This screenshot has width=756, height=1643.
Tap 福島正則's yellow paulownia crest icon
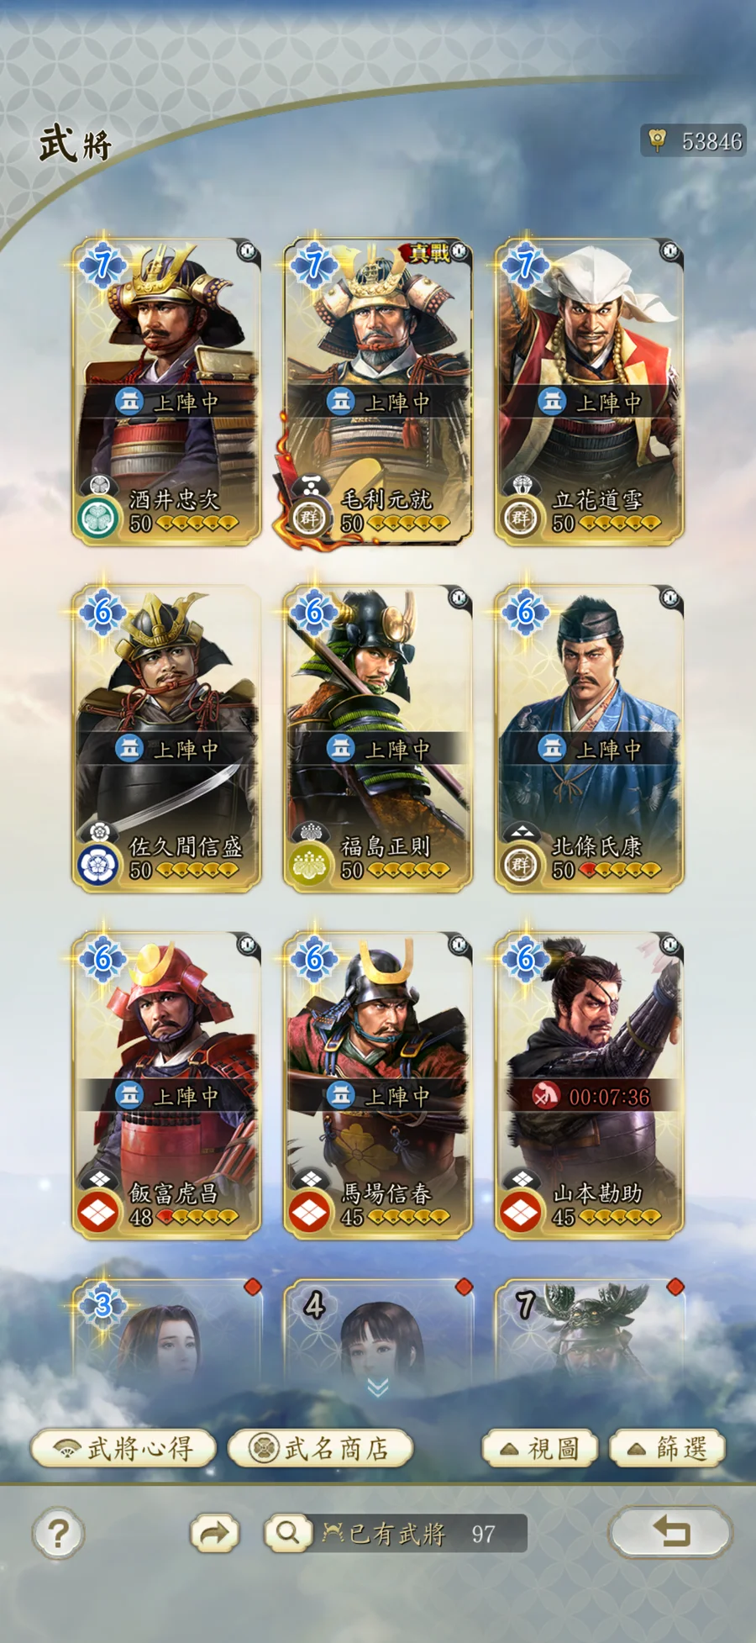[310, 866]
